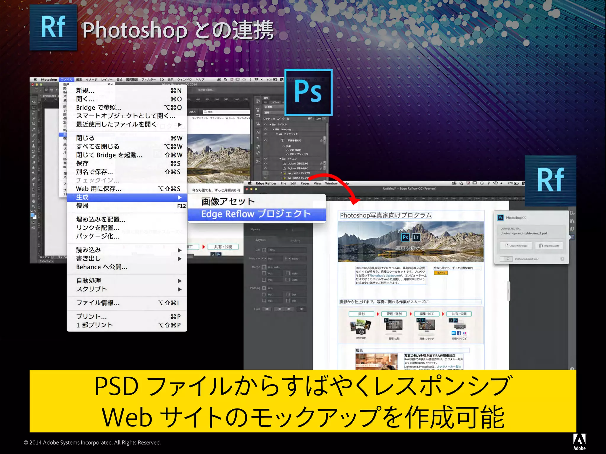The height and width of the screenshot is (454, 606).
Task: Select the Zoom tool in Photoshop toolbar
Action: point(33,207)
